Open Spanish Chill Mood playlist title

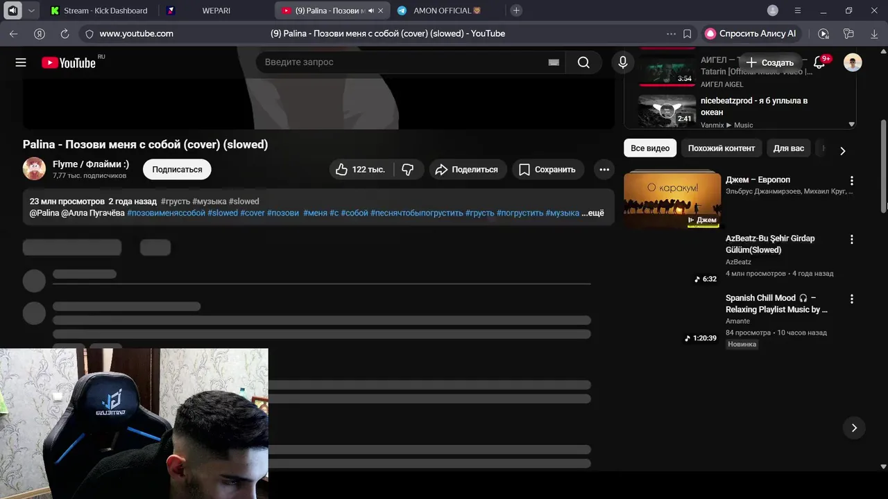click(x=776, y=304)
